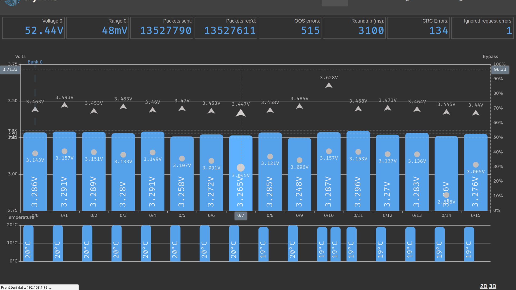
Task: Switch to 2D graph view
Action: (483, 286)
